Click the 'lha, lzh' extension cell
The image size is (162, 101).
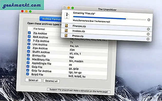(x=74, y=46)
